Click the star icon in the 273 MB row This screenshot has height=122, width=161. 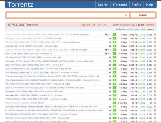tap(110, 69)
